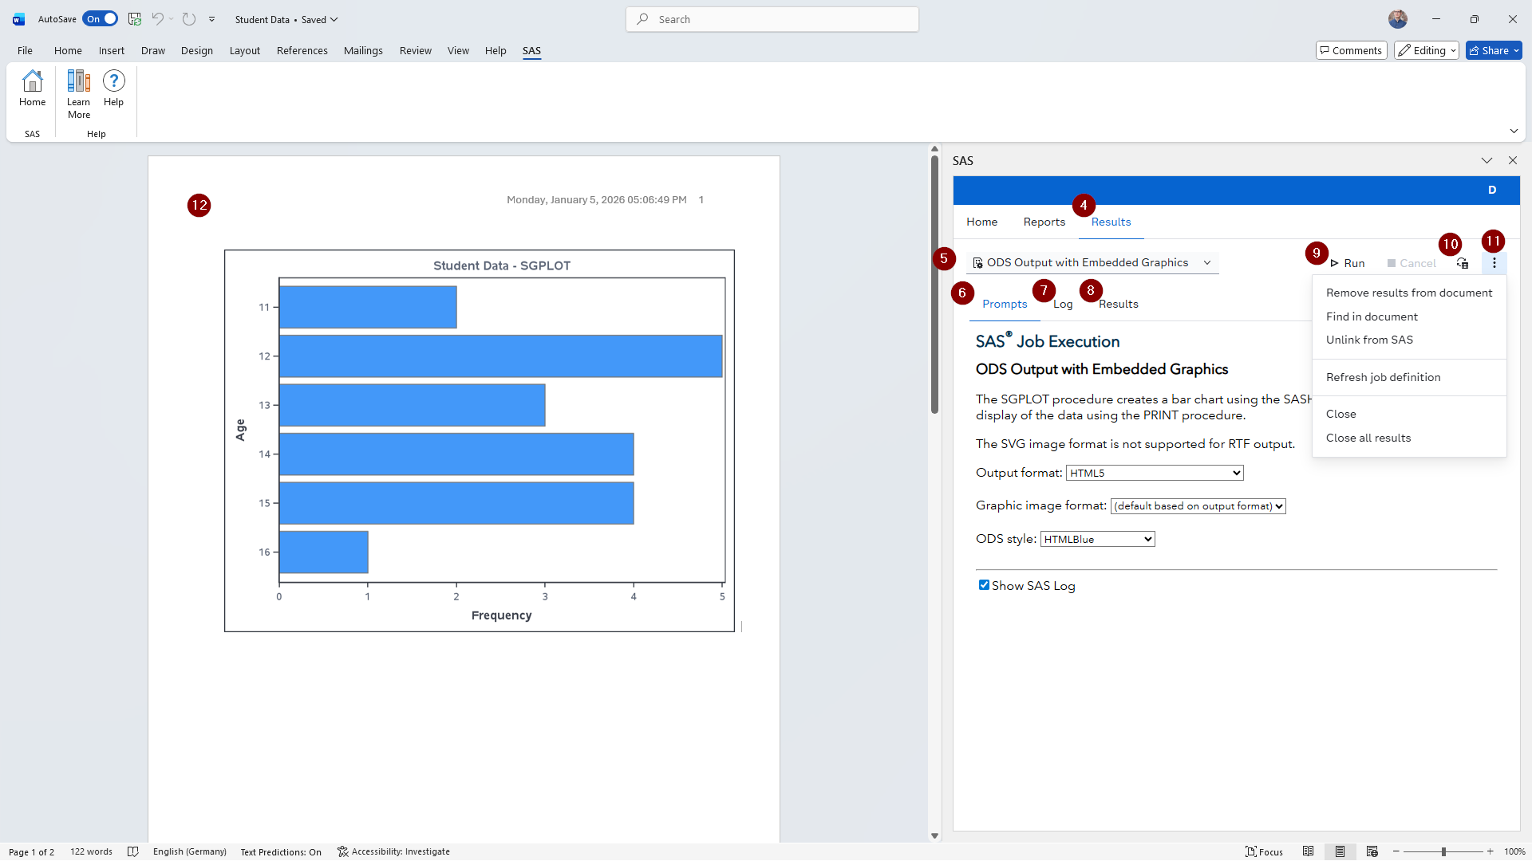This screenshot has width=1532, height=861.
Task: Uncheck the Show SAS Log checkbox
Action: point(984,585)
